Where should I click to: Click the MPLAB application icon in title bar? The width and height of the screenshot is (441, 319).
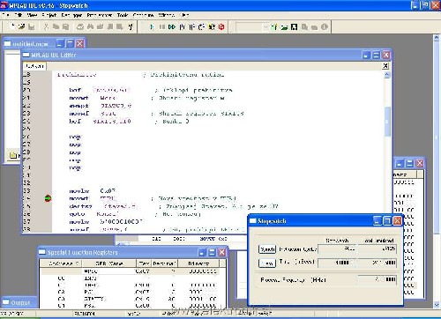click(4, 5)
